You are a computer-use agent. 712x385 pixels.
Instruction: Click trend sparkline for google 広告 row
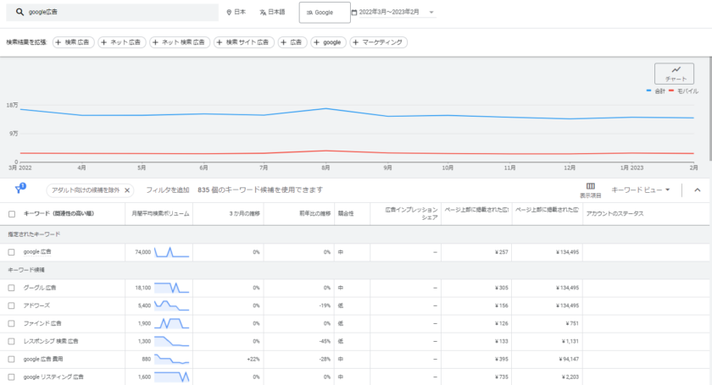pos(171,252)
